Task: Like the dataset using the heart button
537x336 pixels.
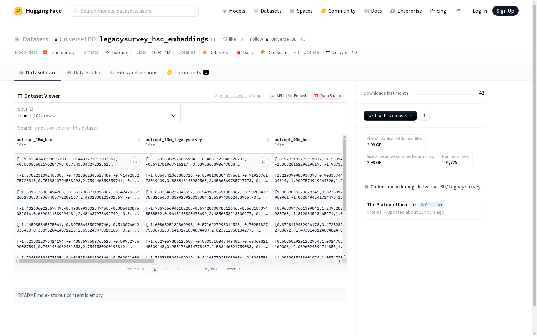Action: [230, 39]
